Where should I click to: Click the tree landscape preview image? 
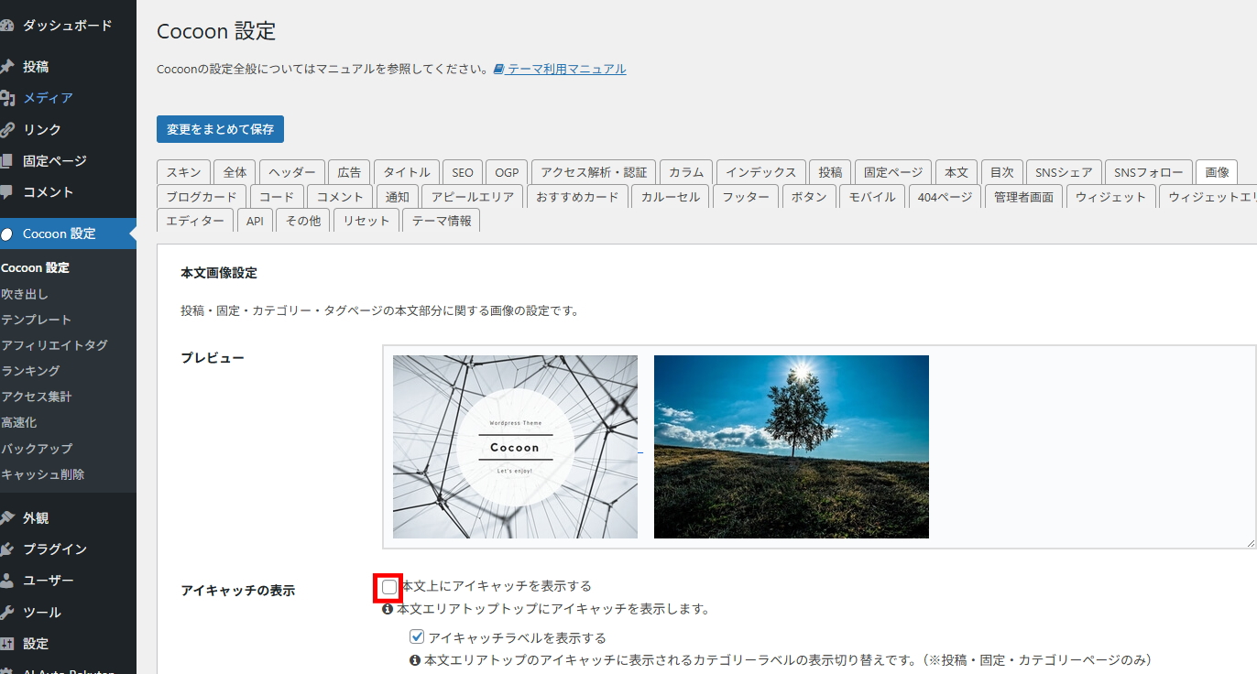(x=791, y=447)
